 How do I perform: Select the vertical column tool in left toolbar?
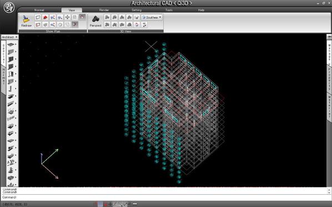click(11, 89)
